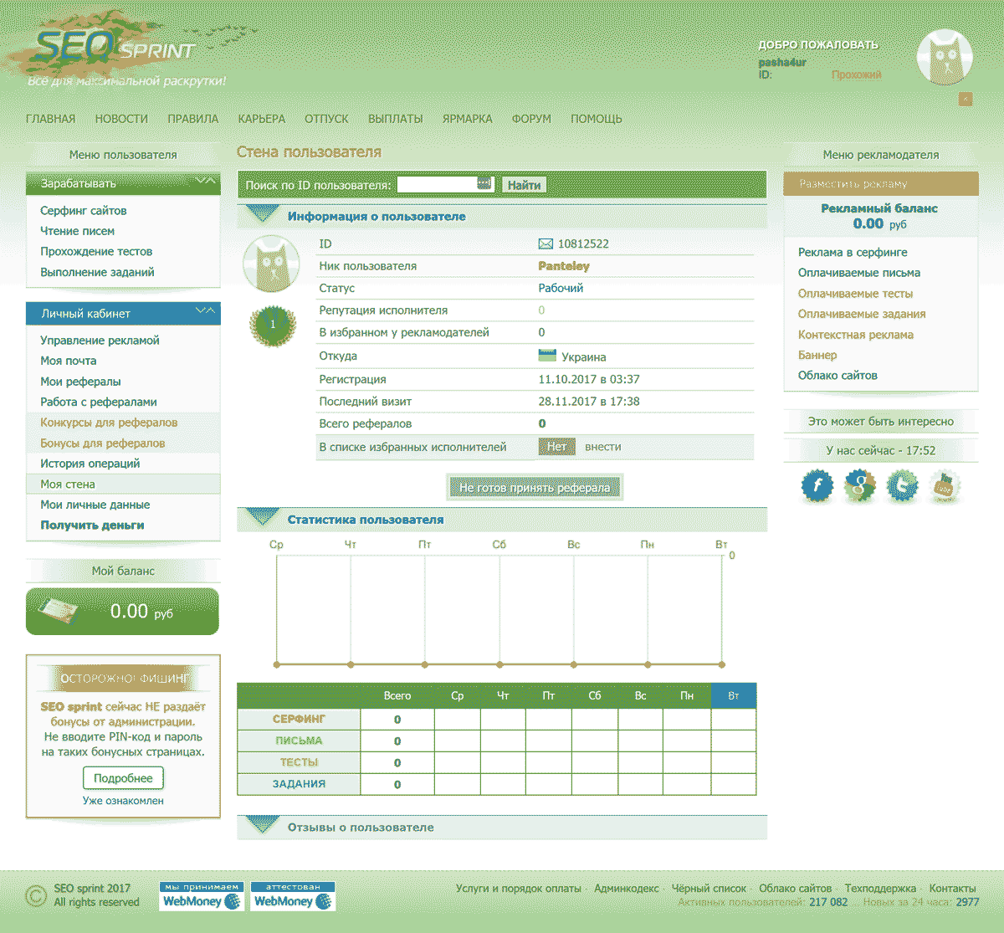Open the 'ФОРУМ' menu item
1004x933 pixels.
(531, 119)
